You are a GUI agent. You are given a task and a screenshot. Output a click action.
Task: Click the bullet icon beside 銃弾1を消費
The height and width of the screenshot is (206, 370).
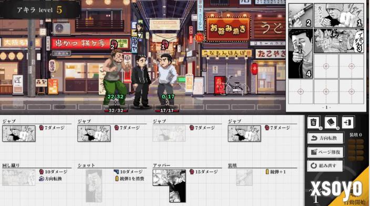[117, 179]
